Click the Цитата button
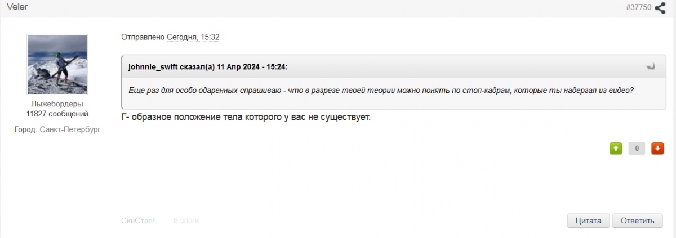The image size is (676, 238). pos(589,221)
